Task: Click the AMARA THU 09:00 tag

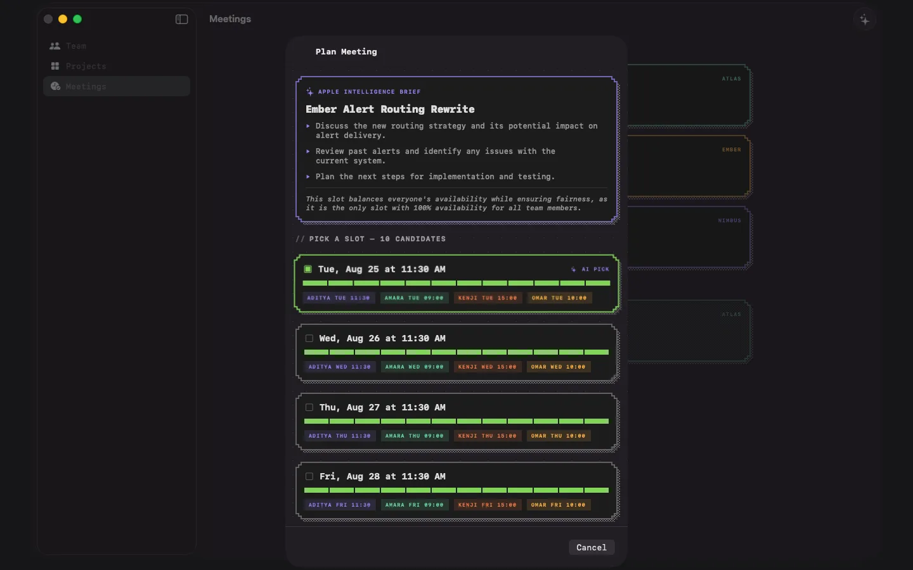Action: (x=415, y=436)
